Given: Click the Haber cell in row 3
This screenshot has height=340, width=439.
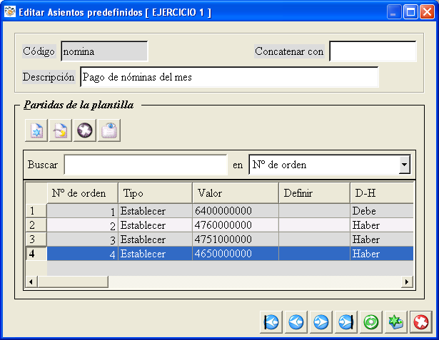Looking at the screenshot, I should click(x=382, y=239).
